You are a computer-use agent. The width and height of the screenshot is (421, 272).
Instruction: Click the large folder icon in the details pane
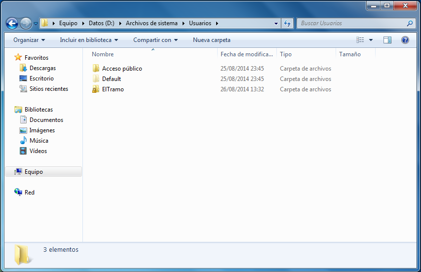coord(22,255)
